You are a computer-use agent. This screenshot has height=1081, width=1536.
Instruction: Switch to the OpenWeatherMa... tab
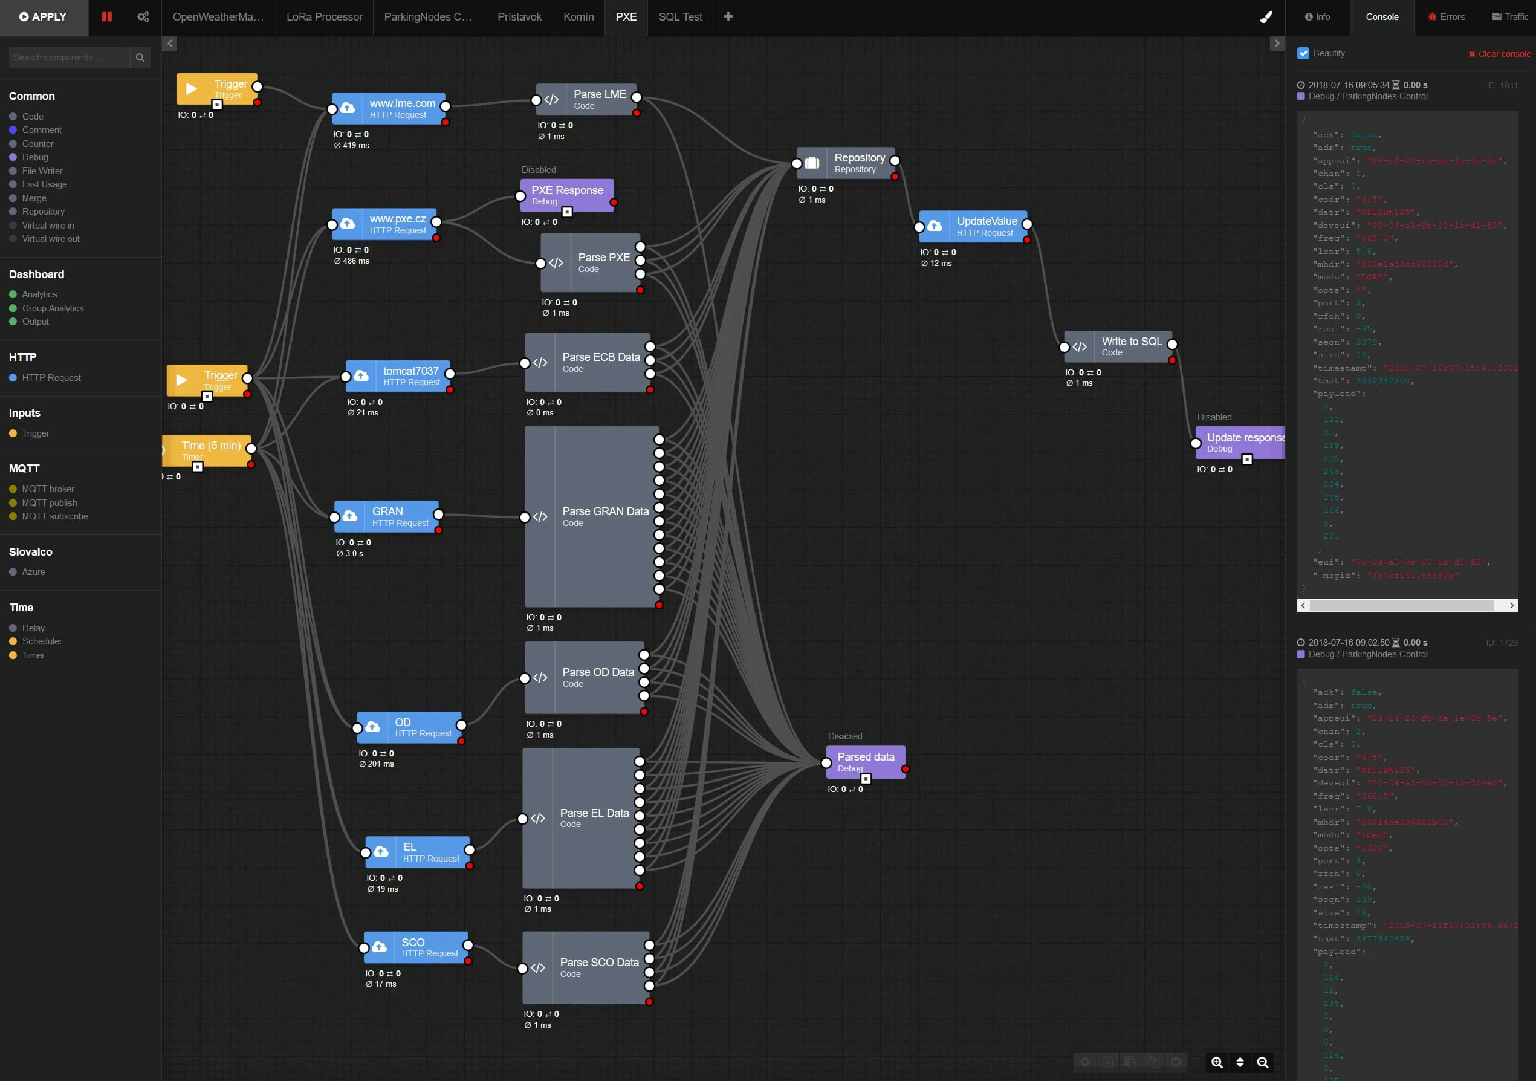coord(218,17)
